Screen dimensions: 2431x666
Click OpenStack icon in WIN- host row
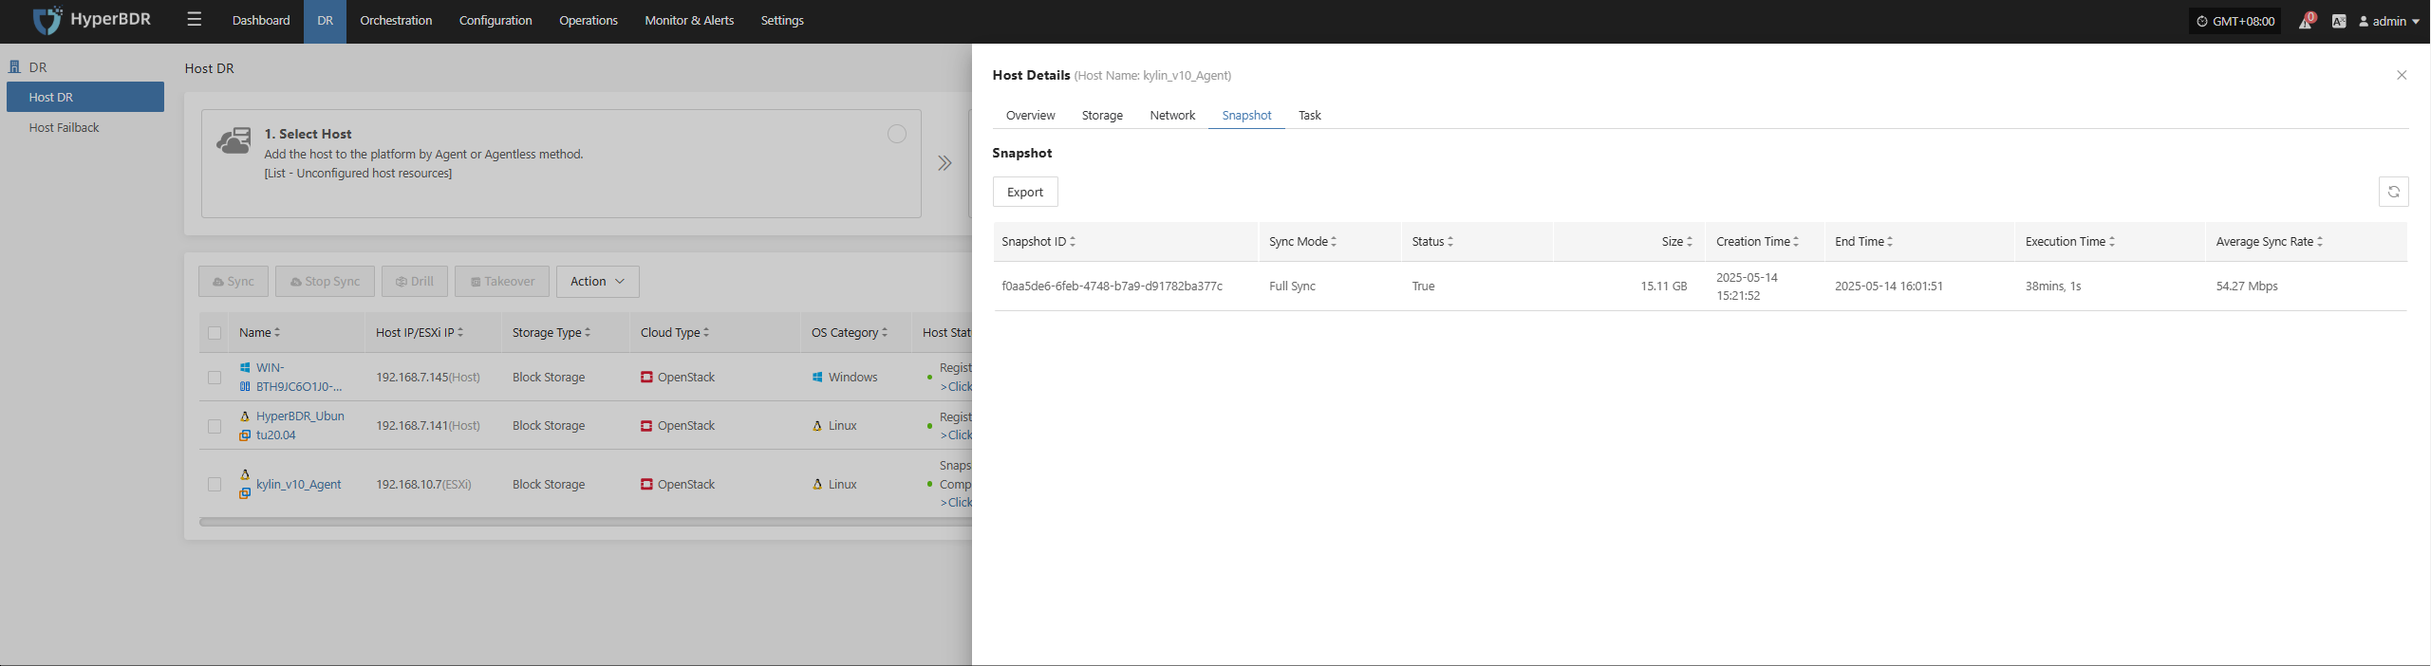click(646, 377)
